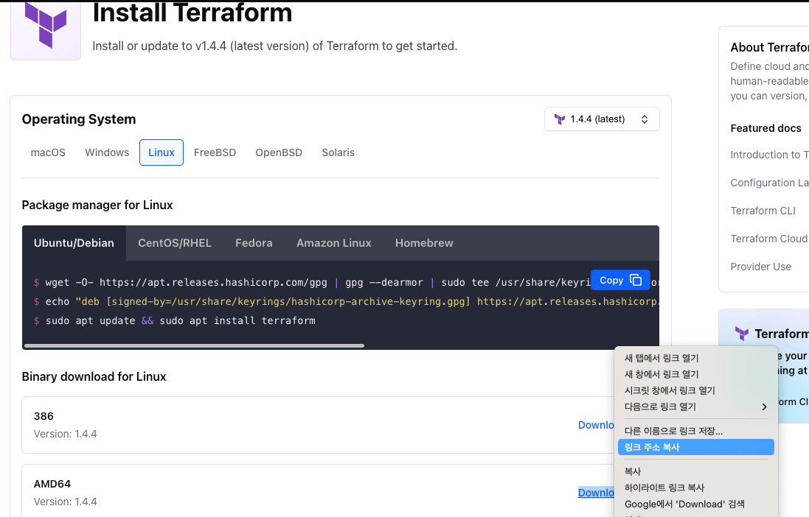Choose '링크 주소 복사' in the context menu
The height and width of the screenshot is (517, 809).
[696, 447]
